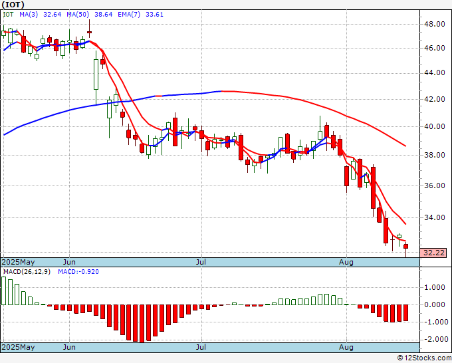The image size is (452, 363).
Task: Click the EMA(7) indicator label
Action: [x=129, y=15]
